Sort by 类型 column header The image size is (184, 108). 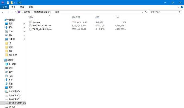click(x=97, y=17)
